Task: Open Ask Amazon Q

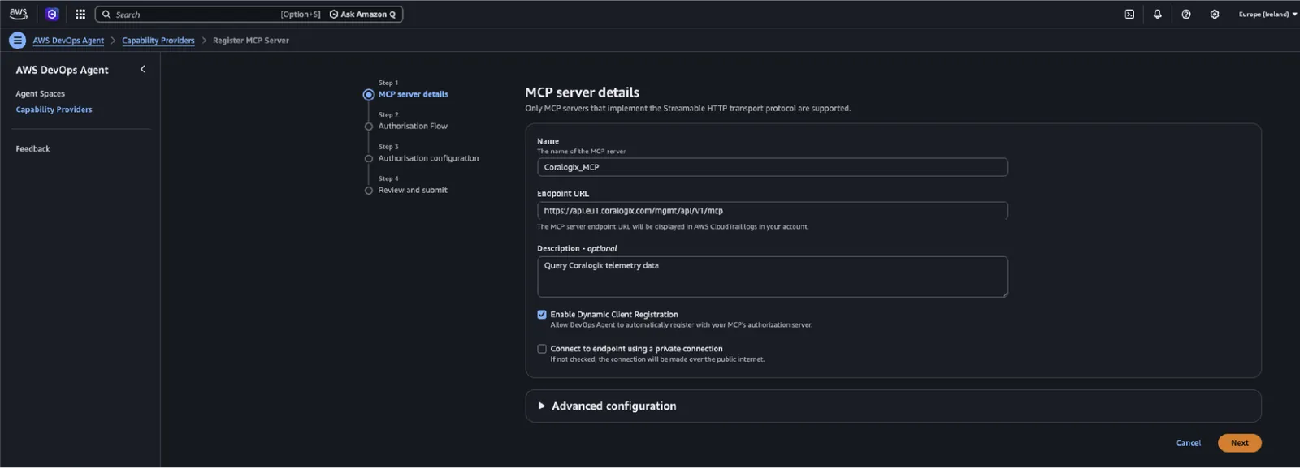Action: [x=363, y=15]
